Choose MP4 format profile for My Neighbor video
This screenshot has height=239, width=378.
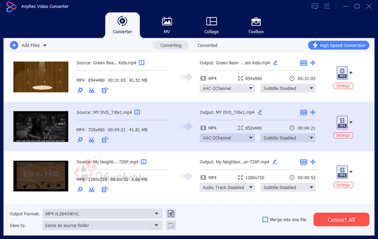(x=344, y=172)
